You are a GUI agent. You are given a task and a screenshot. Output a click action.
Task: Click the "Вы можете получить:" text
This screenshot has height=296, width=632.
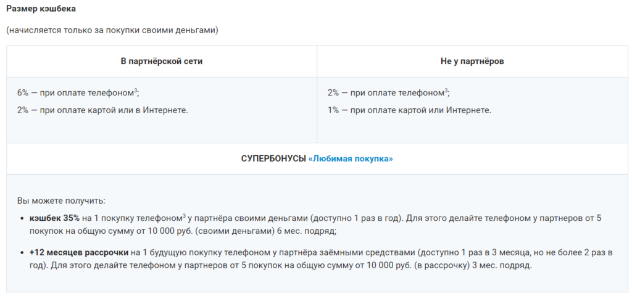tap(61, 201)
